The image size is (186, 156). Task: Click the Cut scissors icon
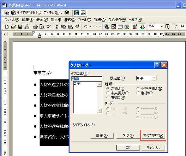click(x=57, y=26)
